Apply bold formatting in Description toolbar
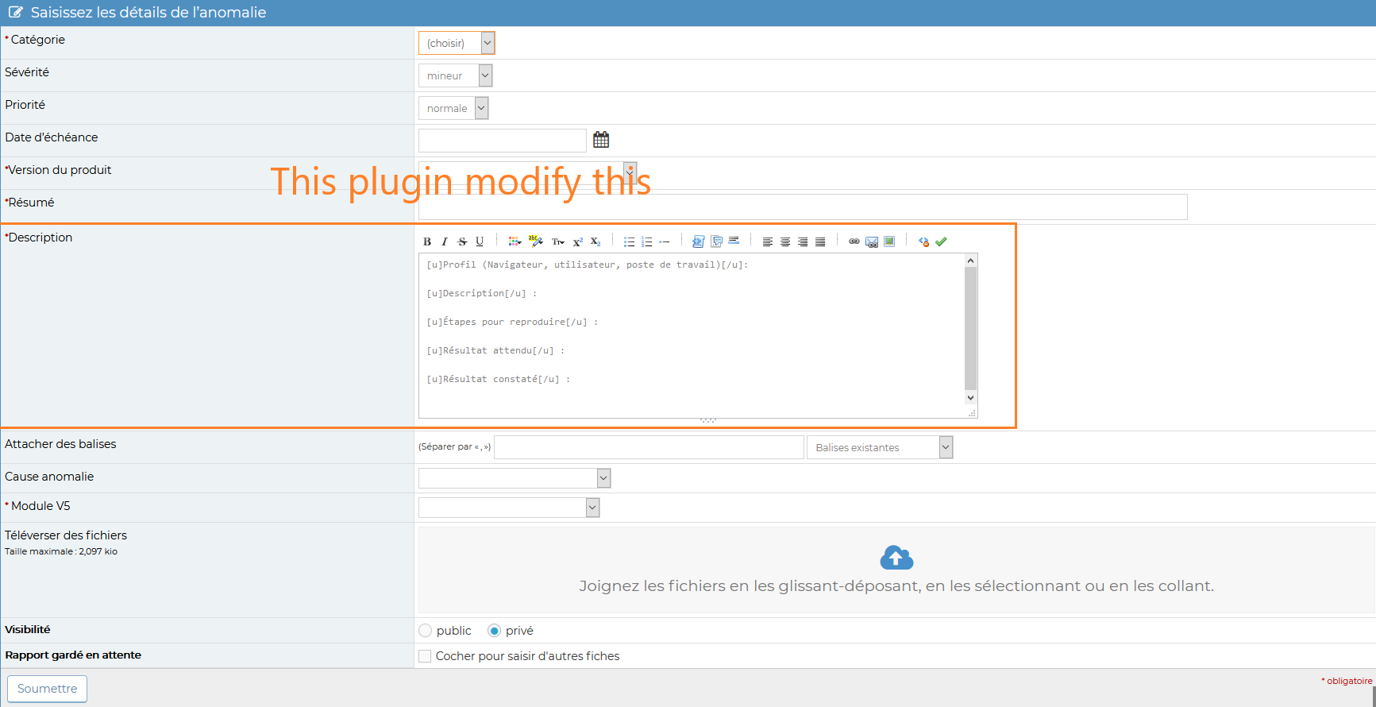The width and height of the screenshot is (1376, 707). [427, 241]
